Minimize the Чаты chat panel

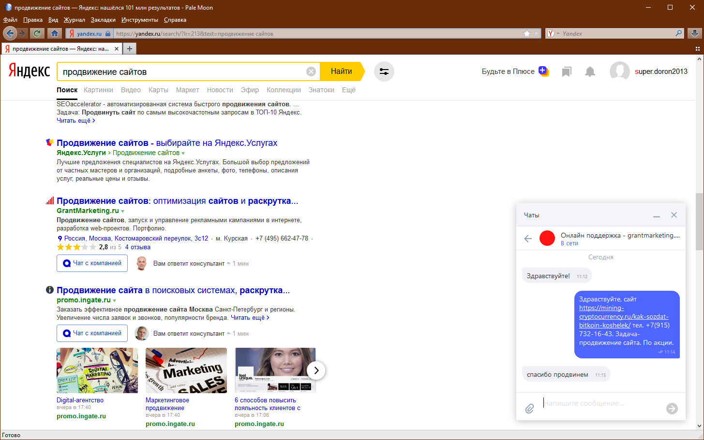[657, 215]
